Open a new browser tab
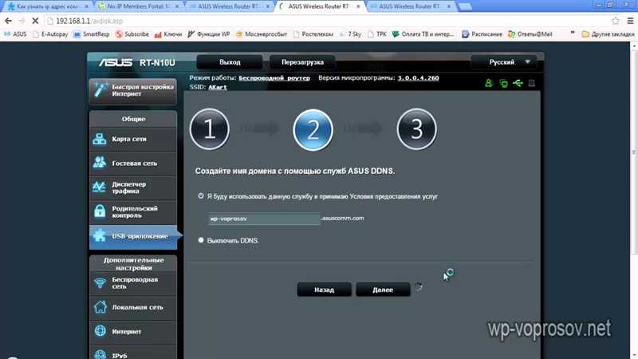Viewport: 638px width, 359px height. pos(464,6)
